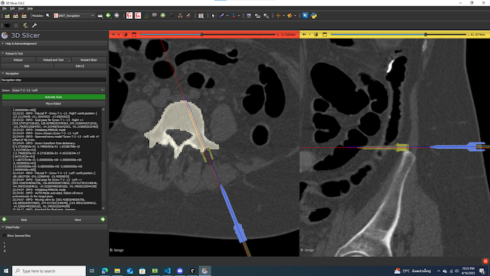Open the Screw selection dropdown
The width and height of the screenshot is (490, 276).
pos(58,90)
